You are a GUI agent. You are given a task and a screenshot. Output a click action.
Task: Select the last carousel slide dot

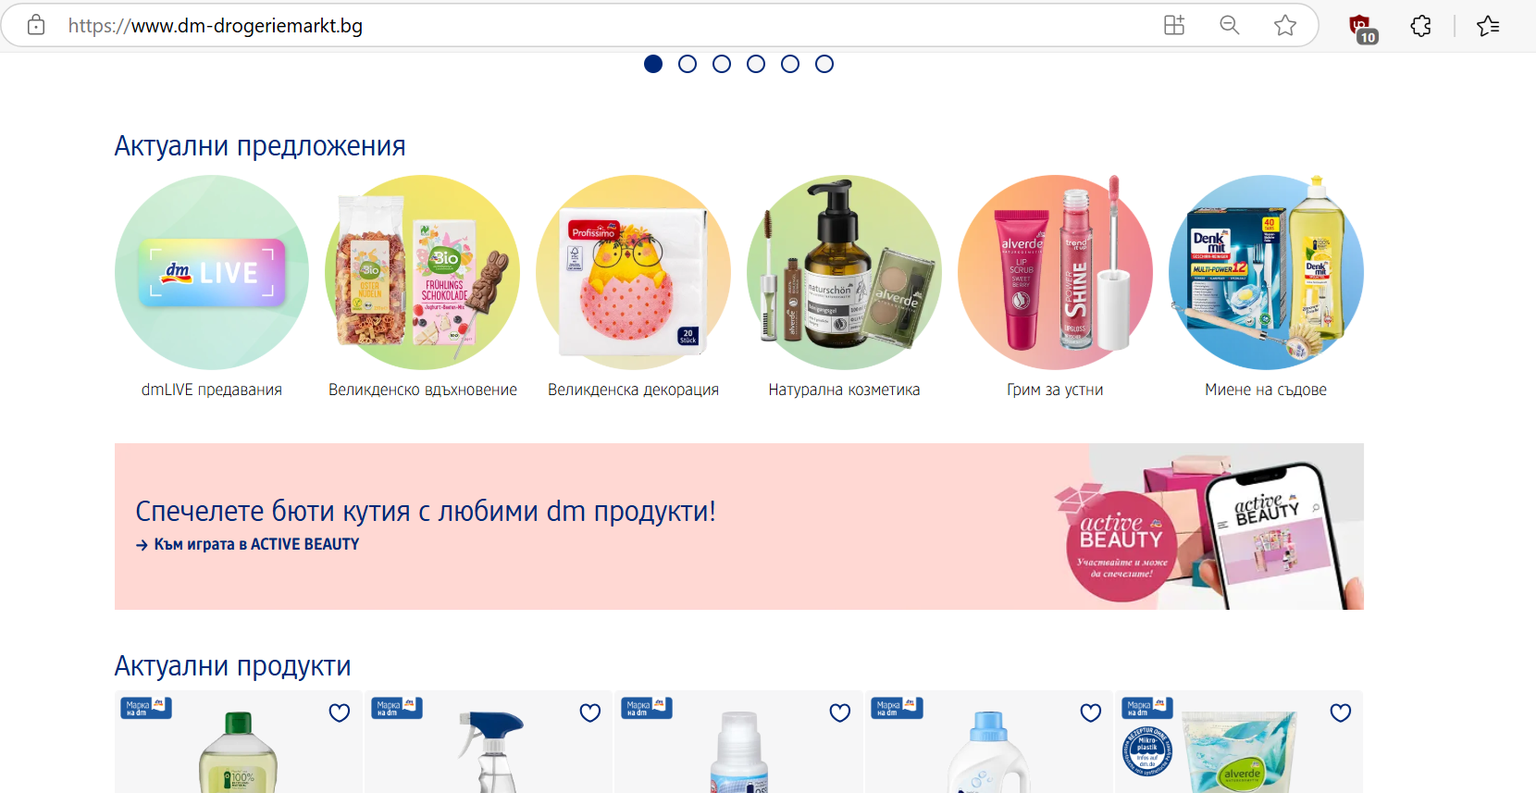[824, 64]
